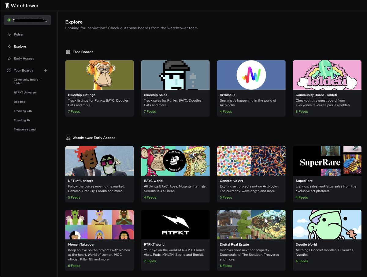Open Bluechip Sales punk thumbnail

click(175, 75)
